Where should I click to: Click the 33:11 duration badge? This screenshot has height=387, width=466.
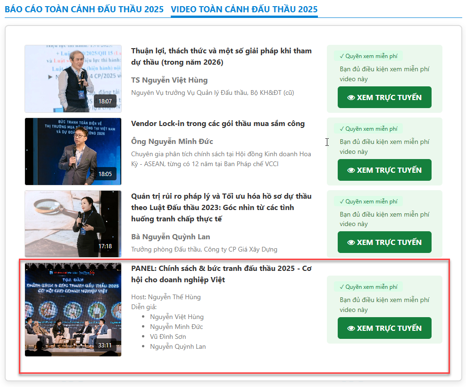click(105, 345)
